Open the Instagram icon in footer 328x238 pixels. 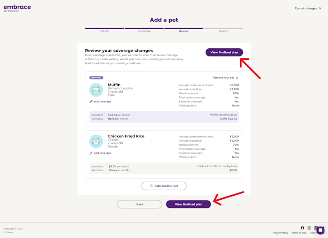309,228
